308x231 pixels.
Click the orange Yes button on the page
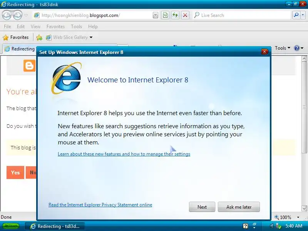15,172
